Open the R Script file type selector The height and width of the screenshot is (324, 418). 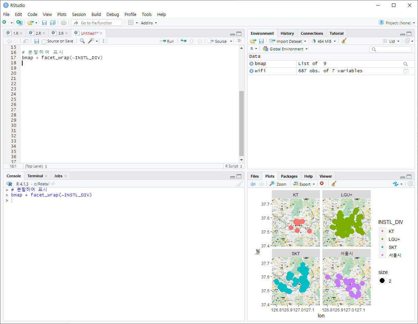234,167
